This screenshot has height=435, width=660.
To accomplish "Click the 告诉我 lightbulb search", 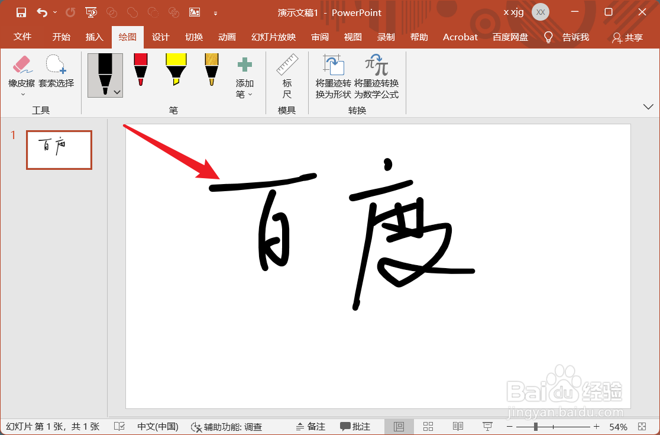I will point(566,37).
